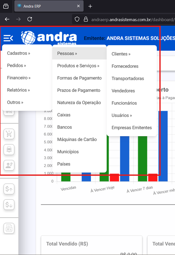Open Empresas Emitentes menu entry
Image resolution: width=175 pixels, height=255 pixels.
point(132,128)
